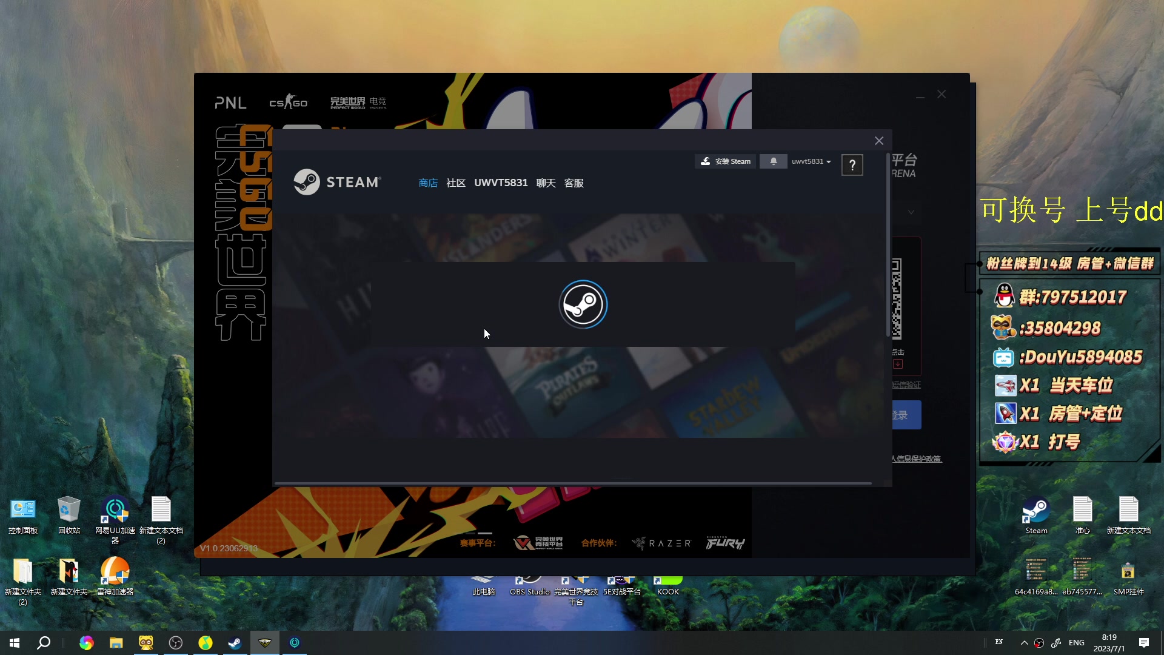Click the blue 登录 login button
The height and width of the screenshot is (655, 1164).
(x=906, y=415)
